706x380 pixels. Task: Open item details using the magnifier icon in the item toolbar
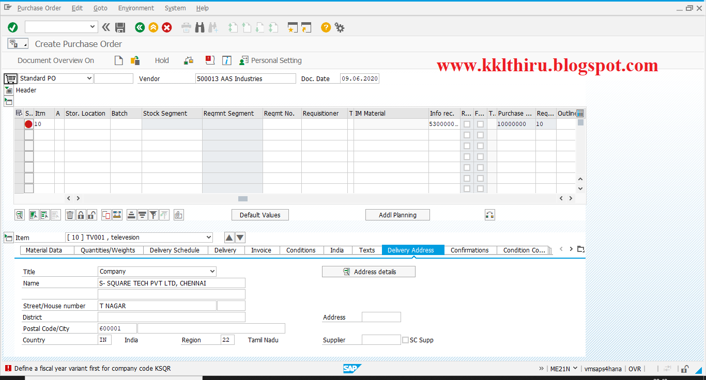(20, 215)
